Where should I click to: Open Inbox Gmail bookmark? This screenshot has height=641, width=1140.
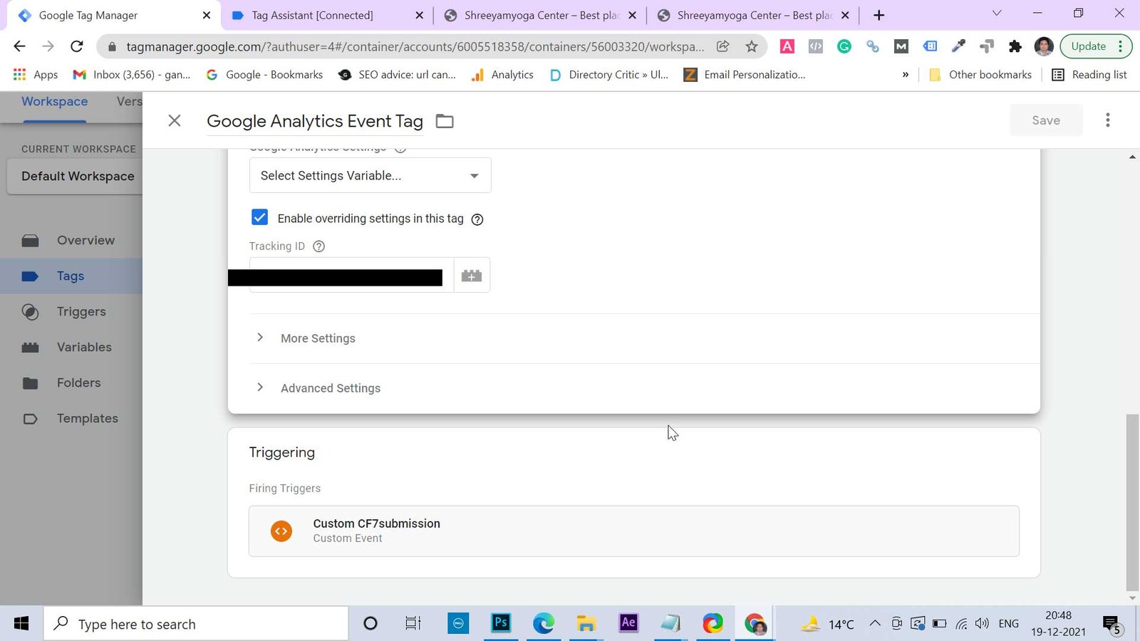coord(132,74)
